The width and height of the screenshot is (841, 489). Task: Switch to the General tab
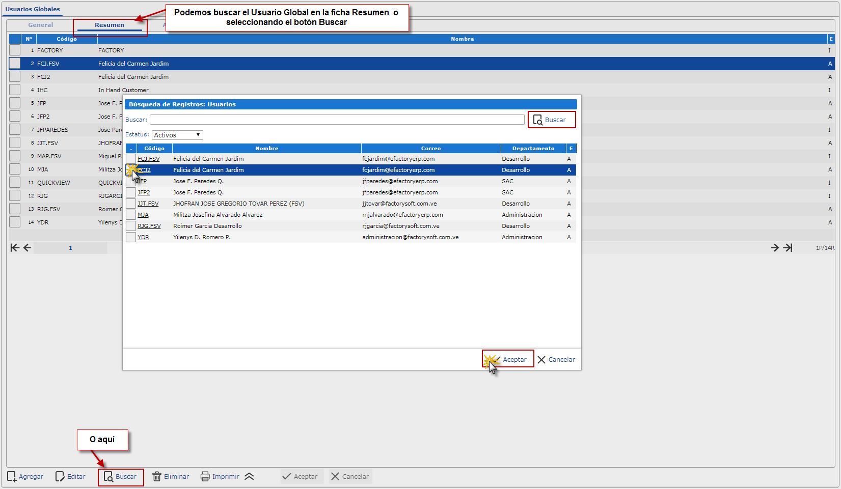click(x=41, y=25)
